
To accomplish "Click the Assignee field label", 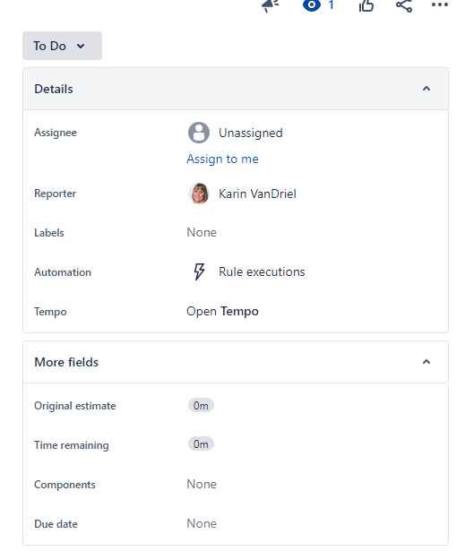I will click(x=56, y=133).
